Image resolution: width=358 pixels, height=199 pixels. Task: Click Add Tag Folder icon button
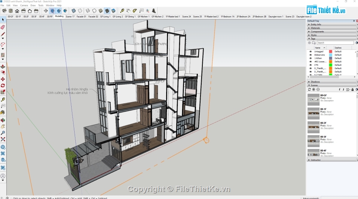point(314,43)
